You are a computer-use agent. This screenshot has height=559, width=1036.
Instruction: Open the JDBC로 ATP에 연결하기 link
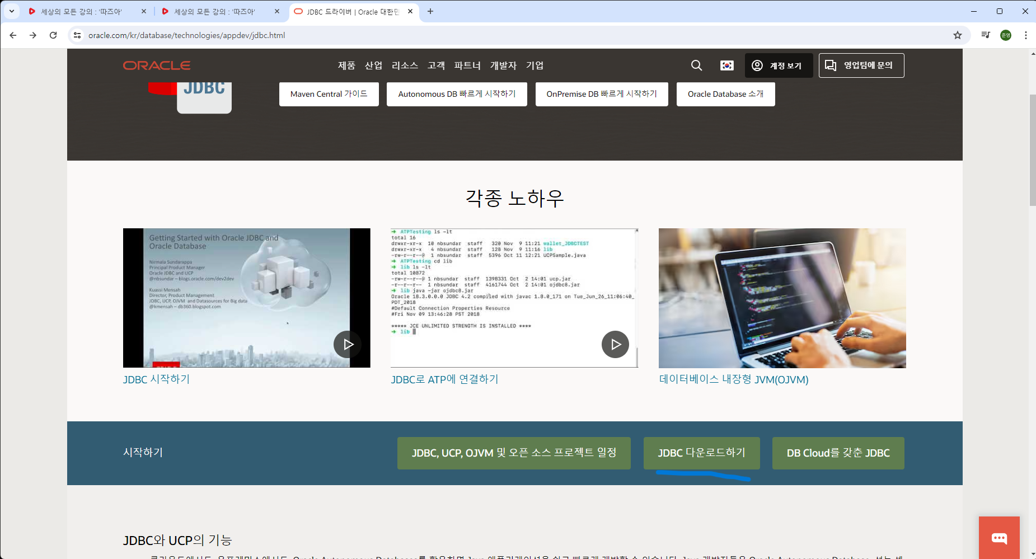[x=444, y=379]
